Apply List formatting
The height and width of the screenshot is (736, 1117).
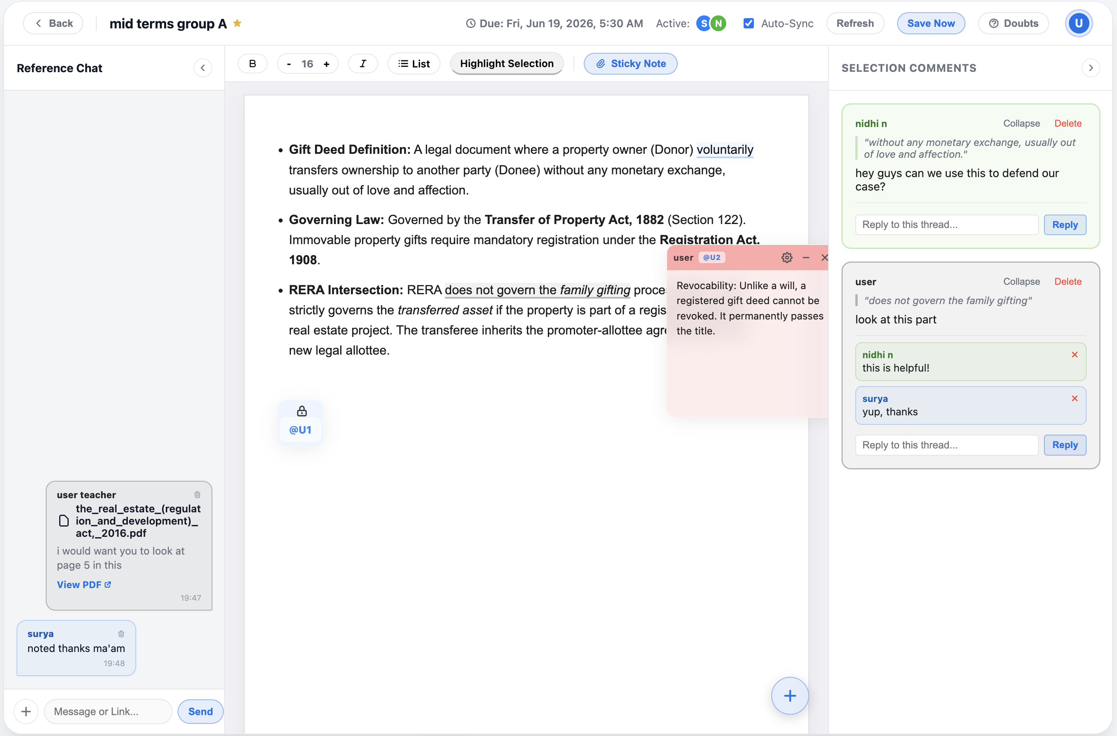click(x=414, y=64)
